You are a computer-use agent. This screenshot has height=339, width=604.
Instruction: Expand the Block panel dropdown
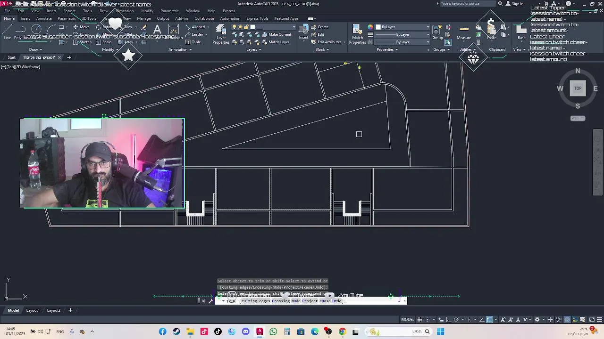[x=322, y=49]
